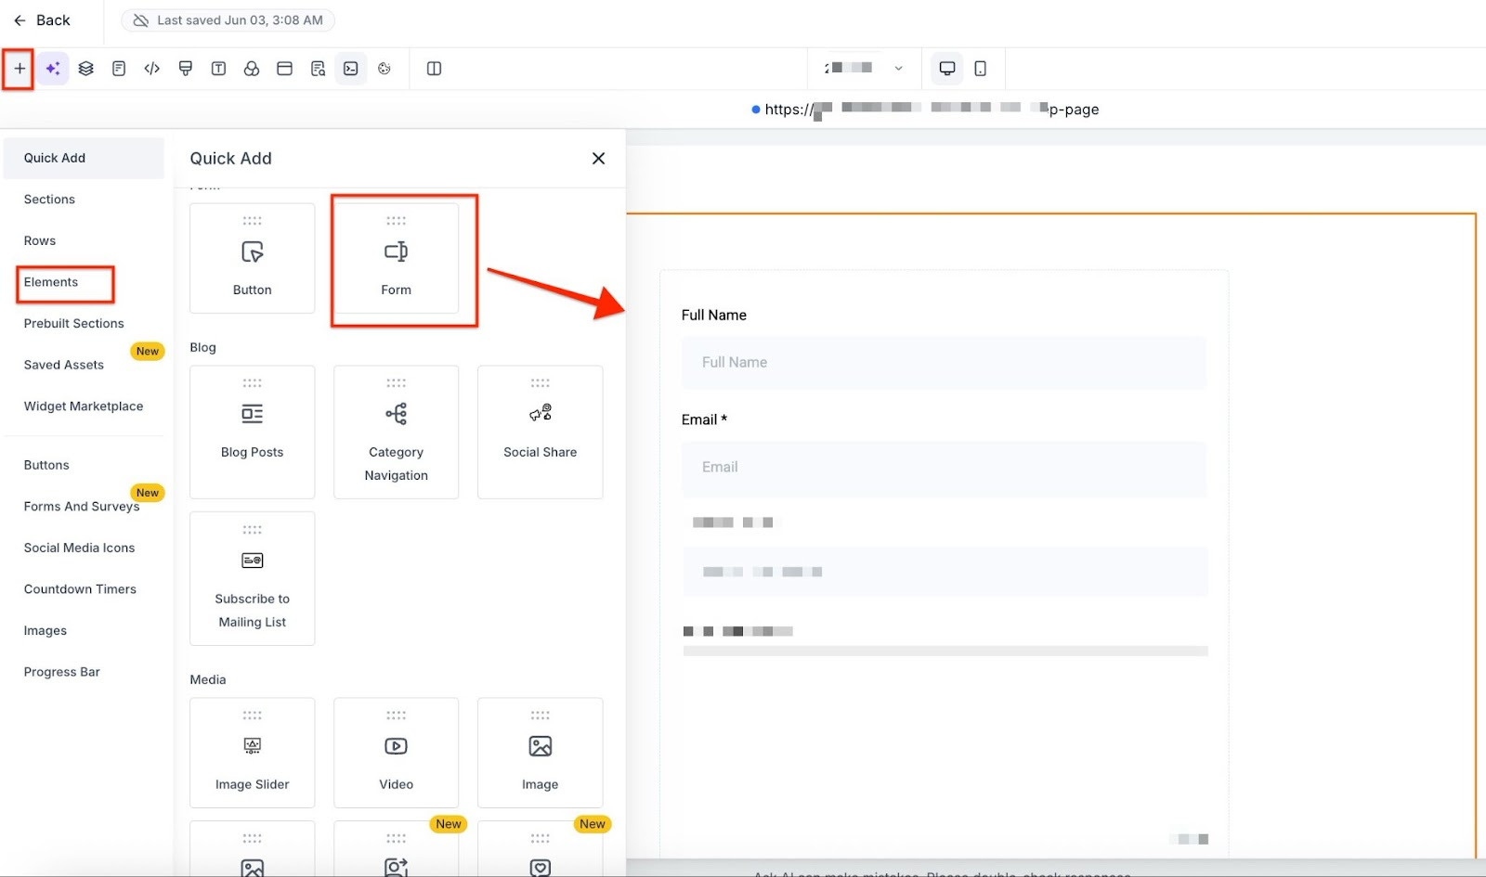
Task: Toggle the split column layout icon
Action: tap(434, 69)
